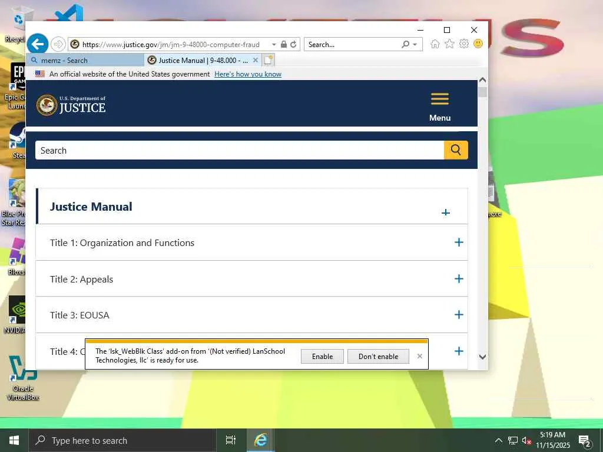Click the IE Home icon
Image resolution: width=603 pixels, height=452 pixels.
[x=435, y=44]
